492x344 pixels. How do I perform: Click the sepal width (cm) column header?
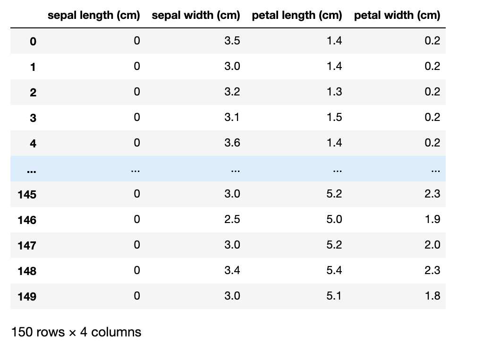click(196, 15)
